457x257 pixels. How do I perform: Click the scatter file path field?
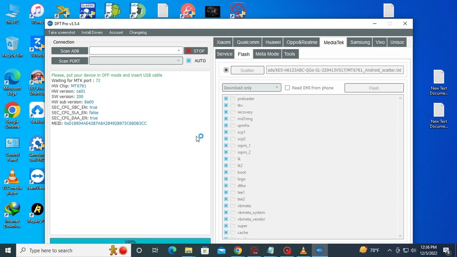[x=335, y=70]
